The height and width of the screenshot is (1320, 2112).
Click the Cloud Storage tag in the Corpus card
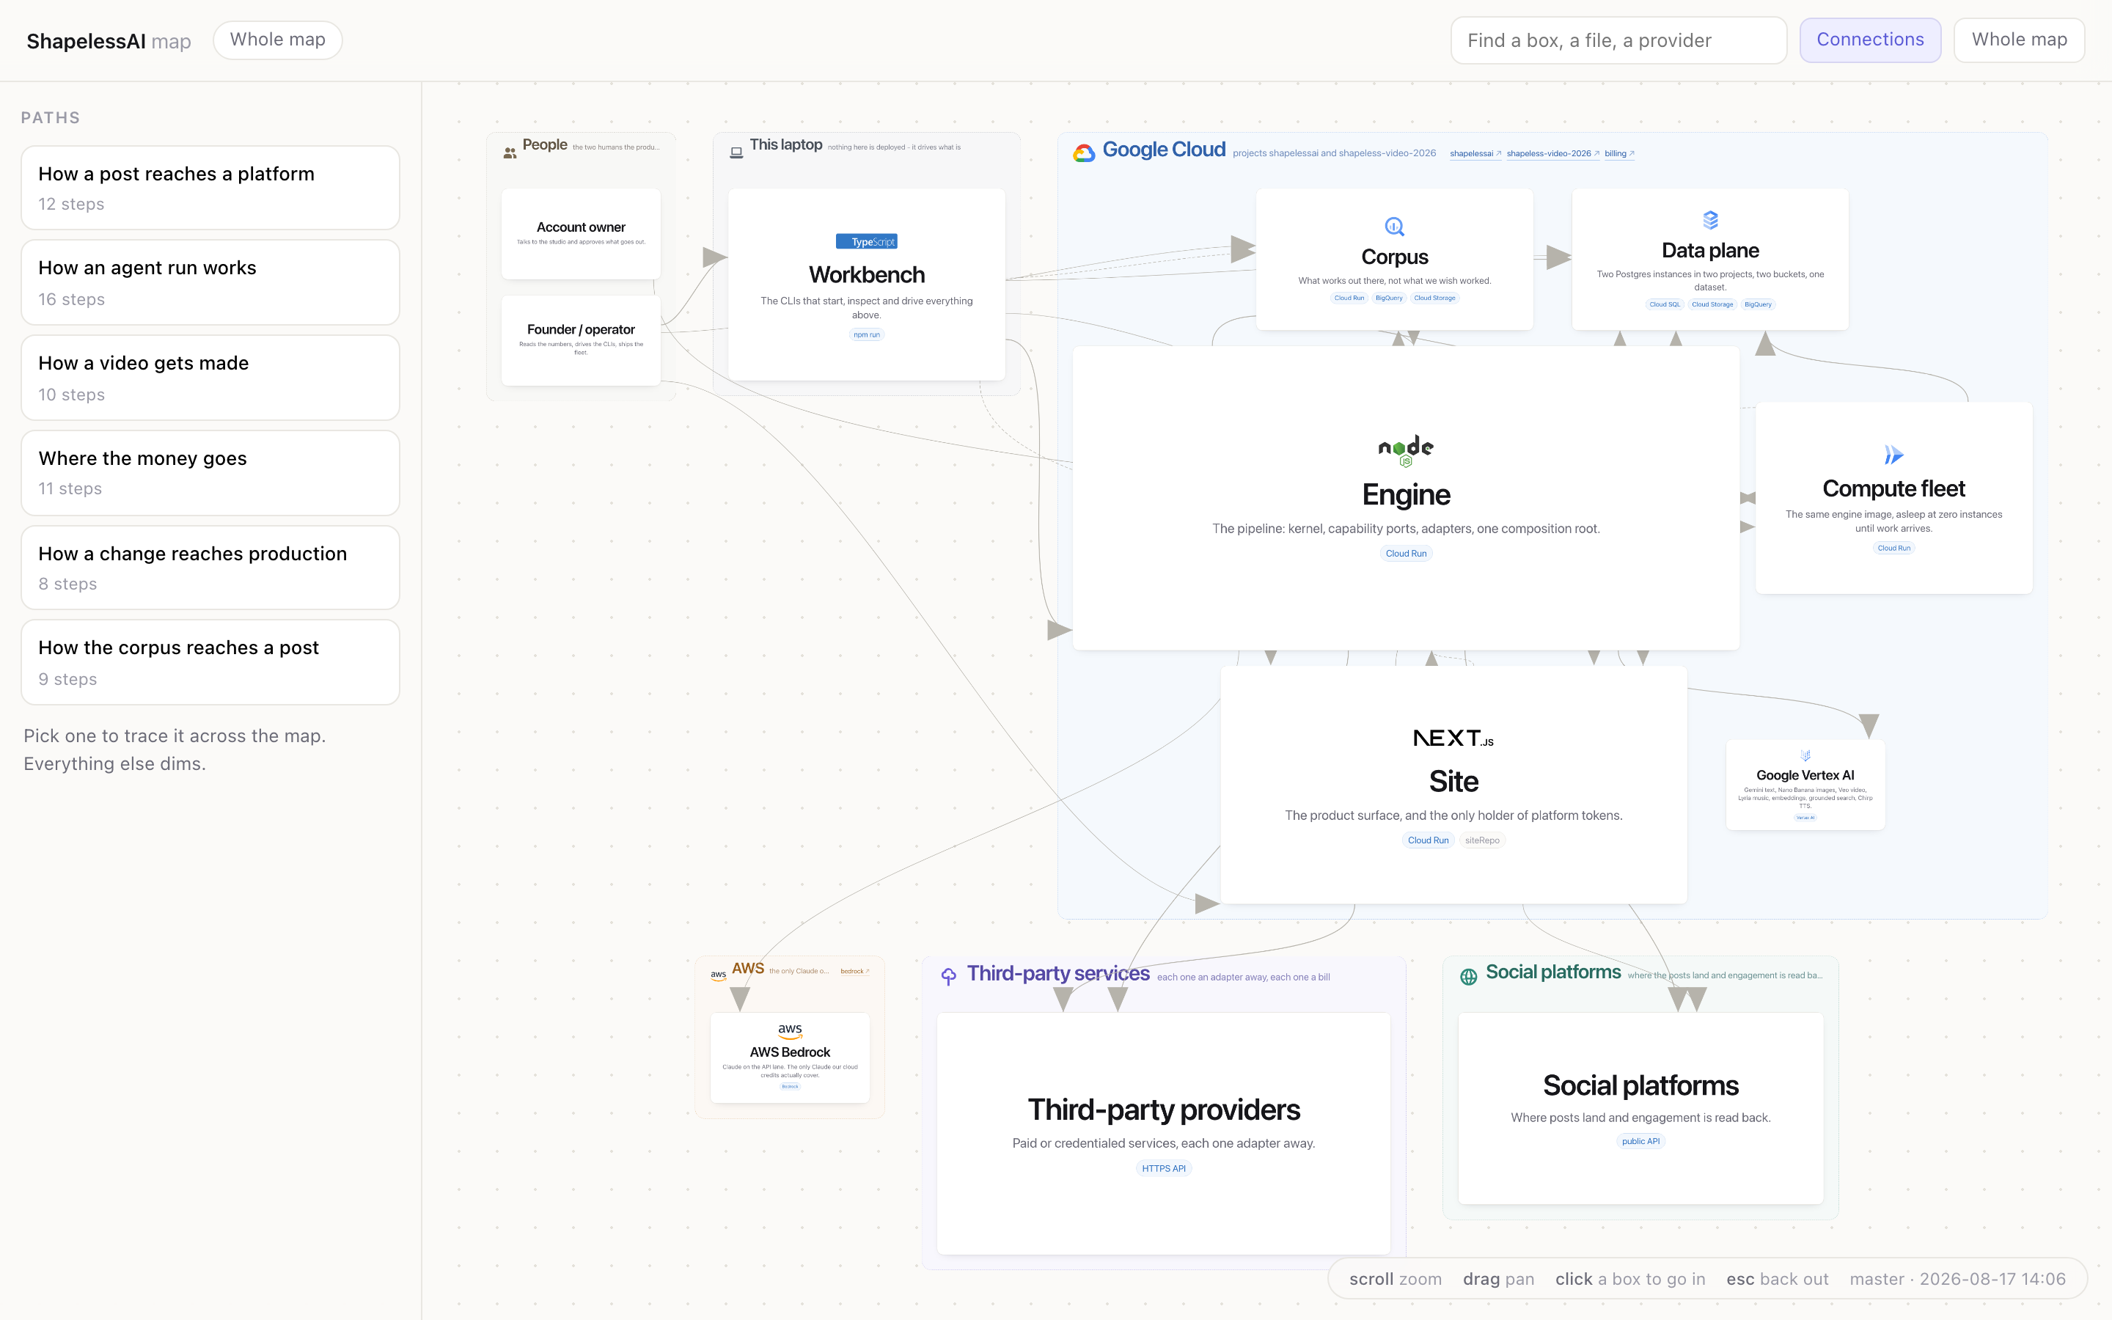coord(1434,298)
